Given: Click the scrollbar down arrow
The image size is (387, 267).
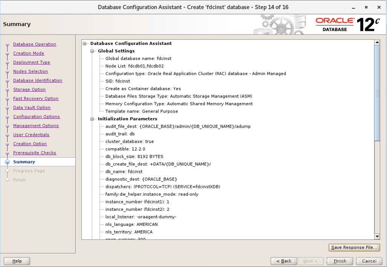Looking at the screenshot, I should (x=377, y=236).
